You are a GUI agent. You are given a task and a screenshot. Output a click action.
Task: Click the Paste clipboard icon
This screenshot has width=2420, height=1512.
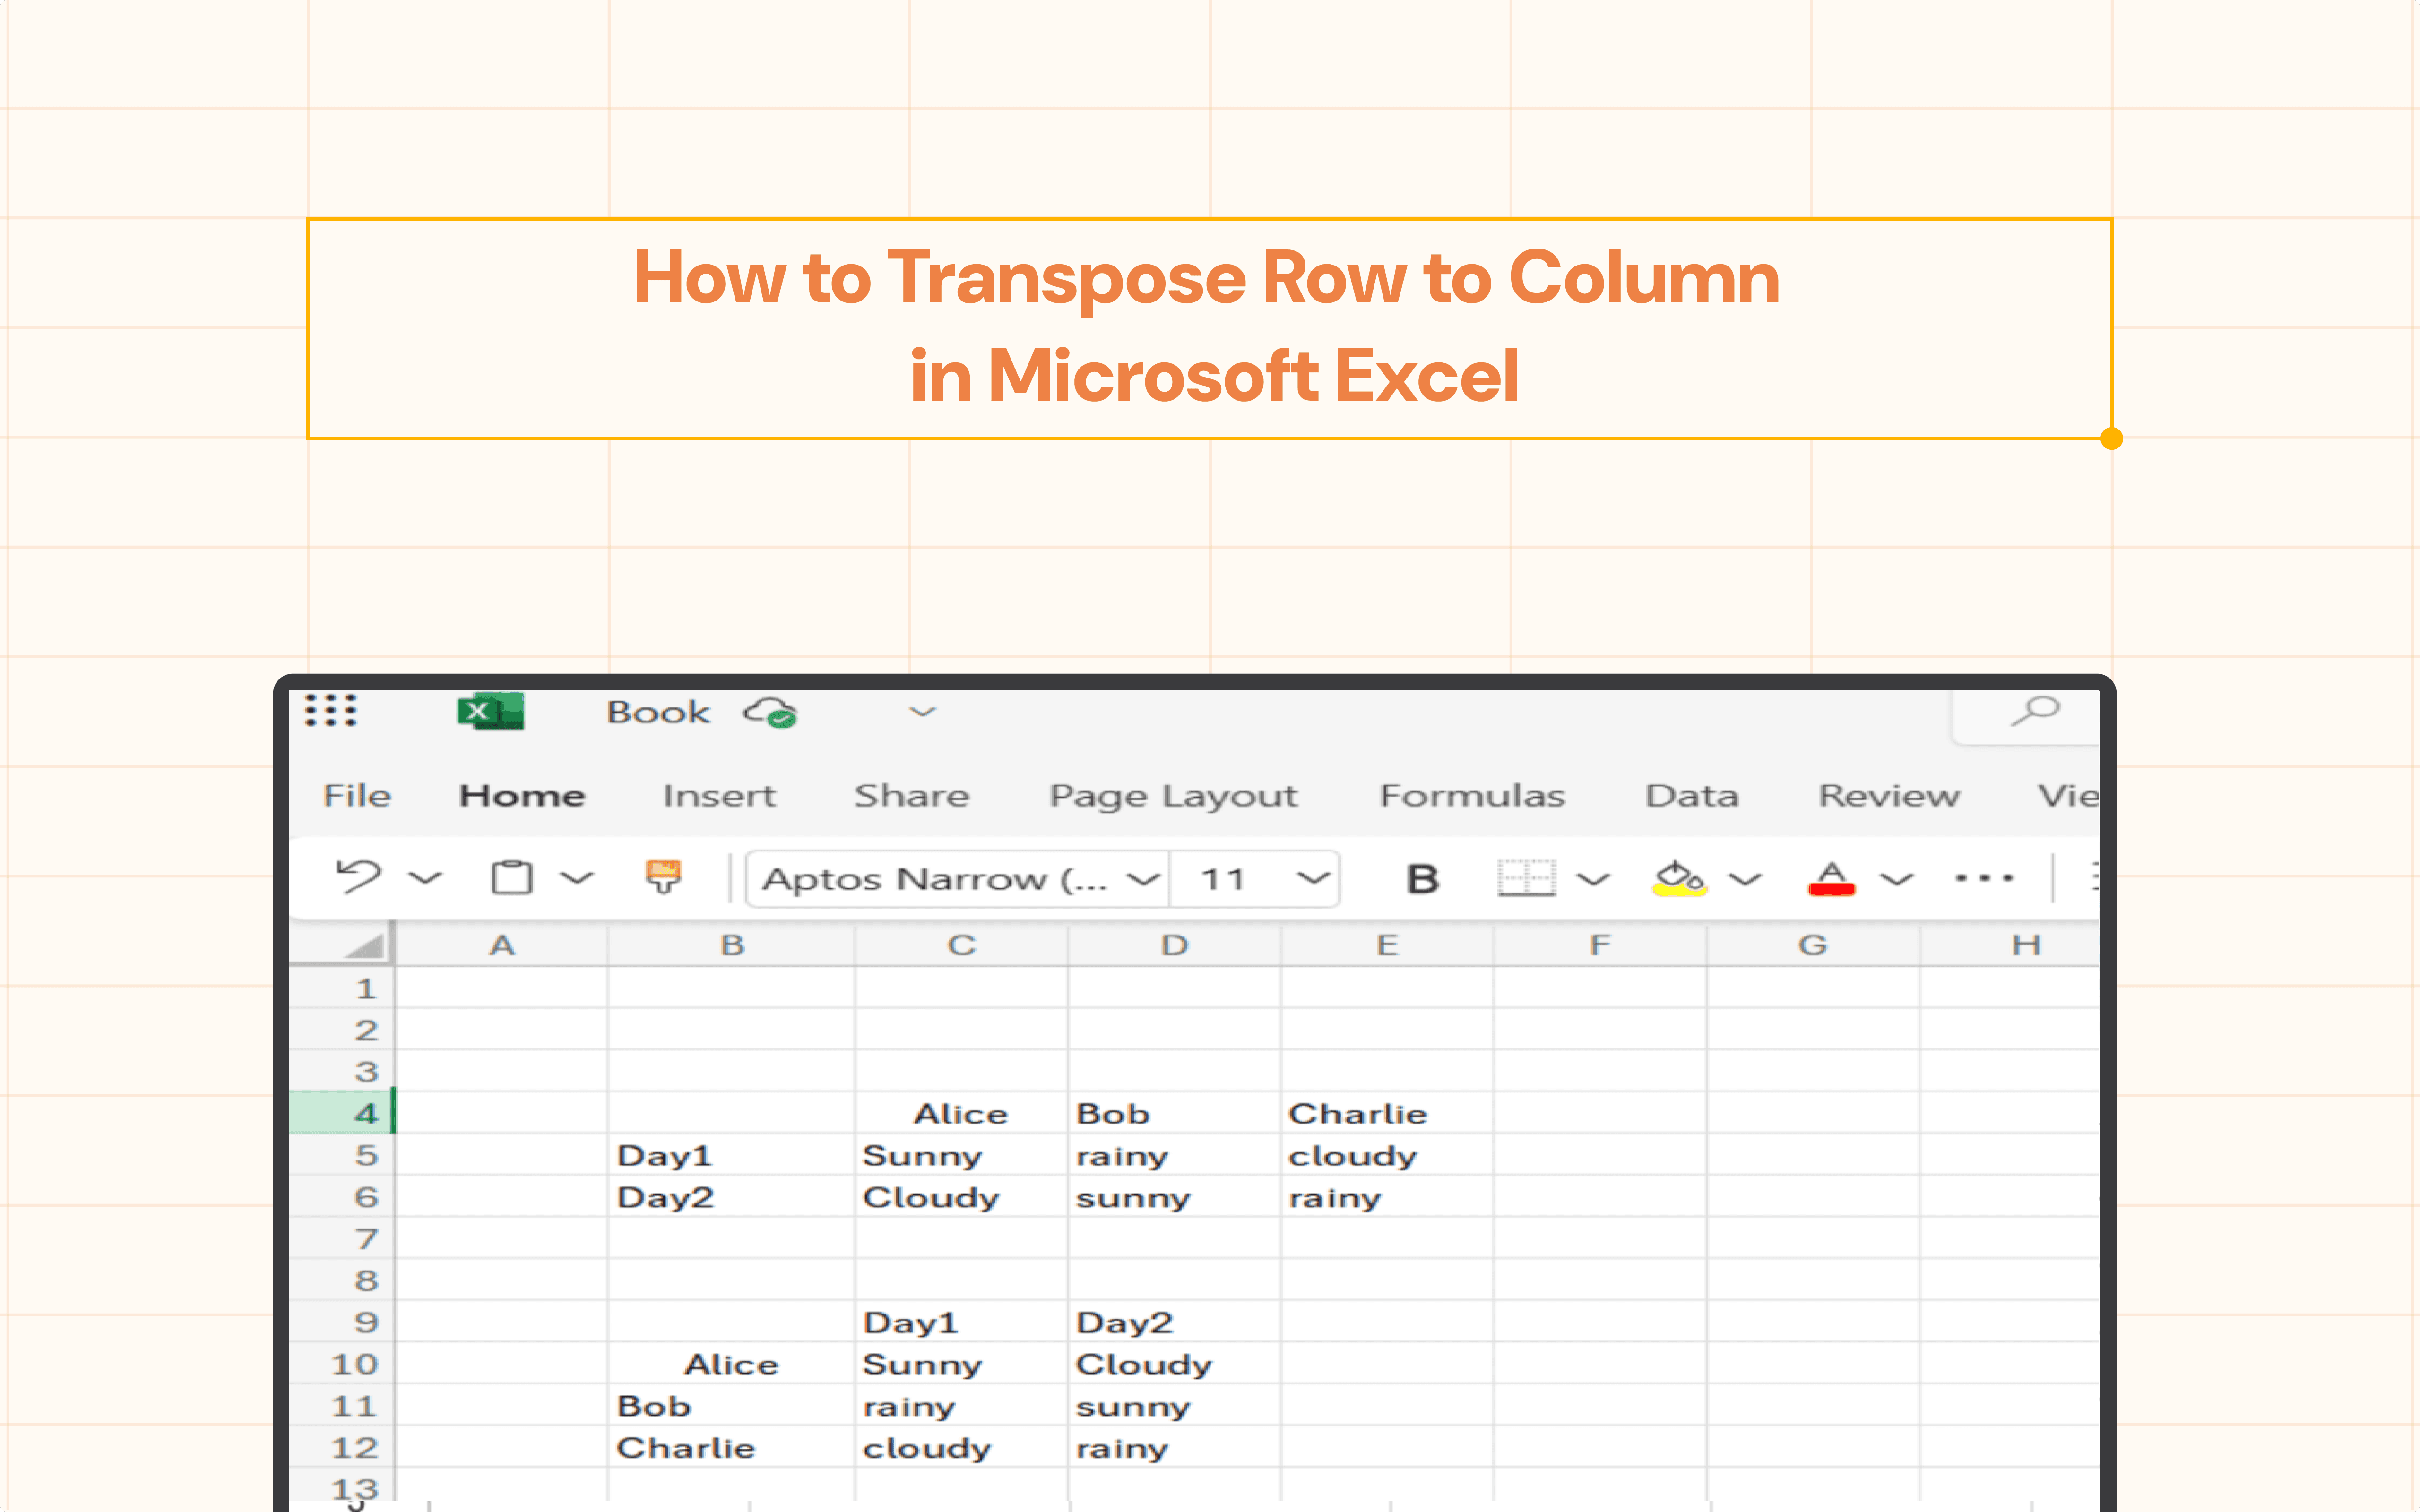[511, 877]
